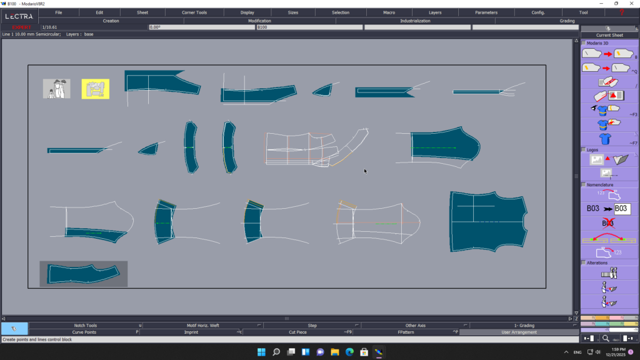Open the red help question mark icon
Viewport: 640px width, 360px height.
point(621,12)
